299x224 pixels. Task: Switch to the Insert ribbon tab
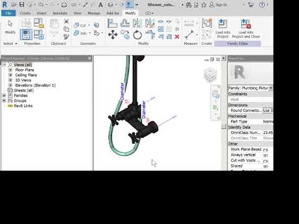click(x=42, y=13)
